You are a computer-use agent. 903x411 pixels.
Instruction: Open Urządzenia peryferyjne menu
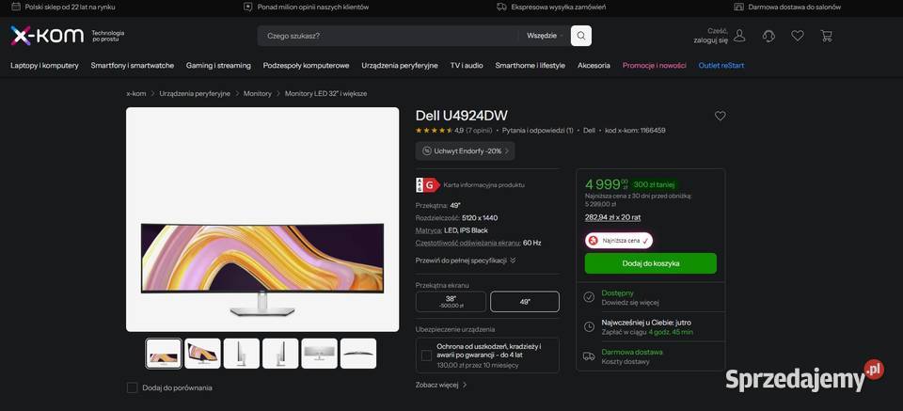pyautogui.click(x=400, y=66)
